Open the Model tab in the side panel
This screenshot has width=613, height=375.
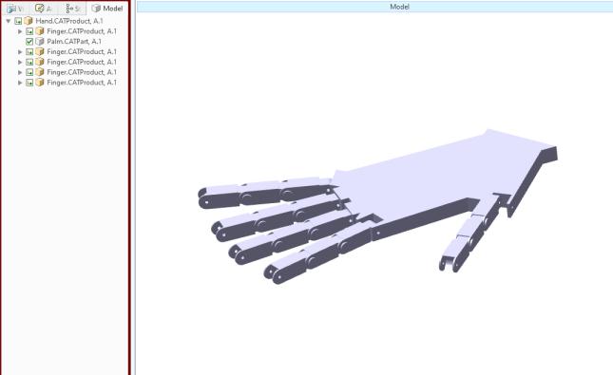point(106,9)
